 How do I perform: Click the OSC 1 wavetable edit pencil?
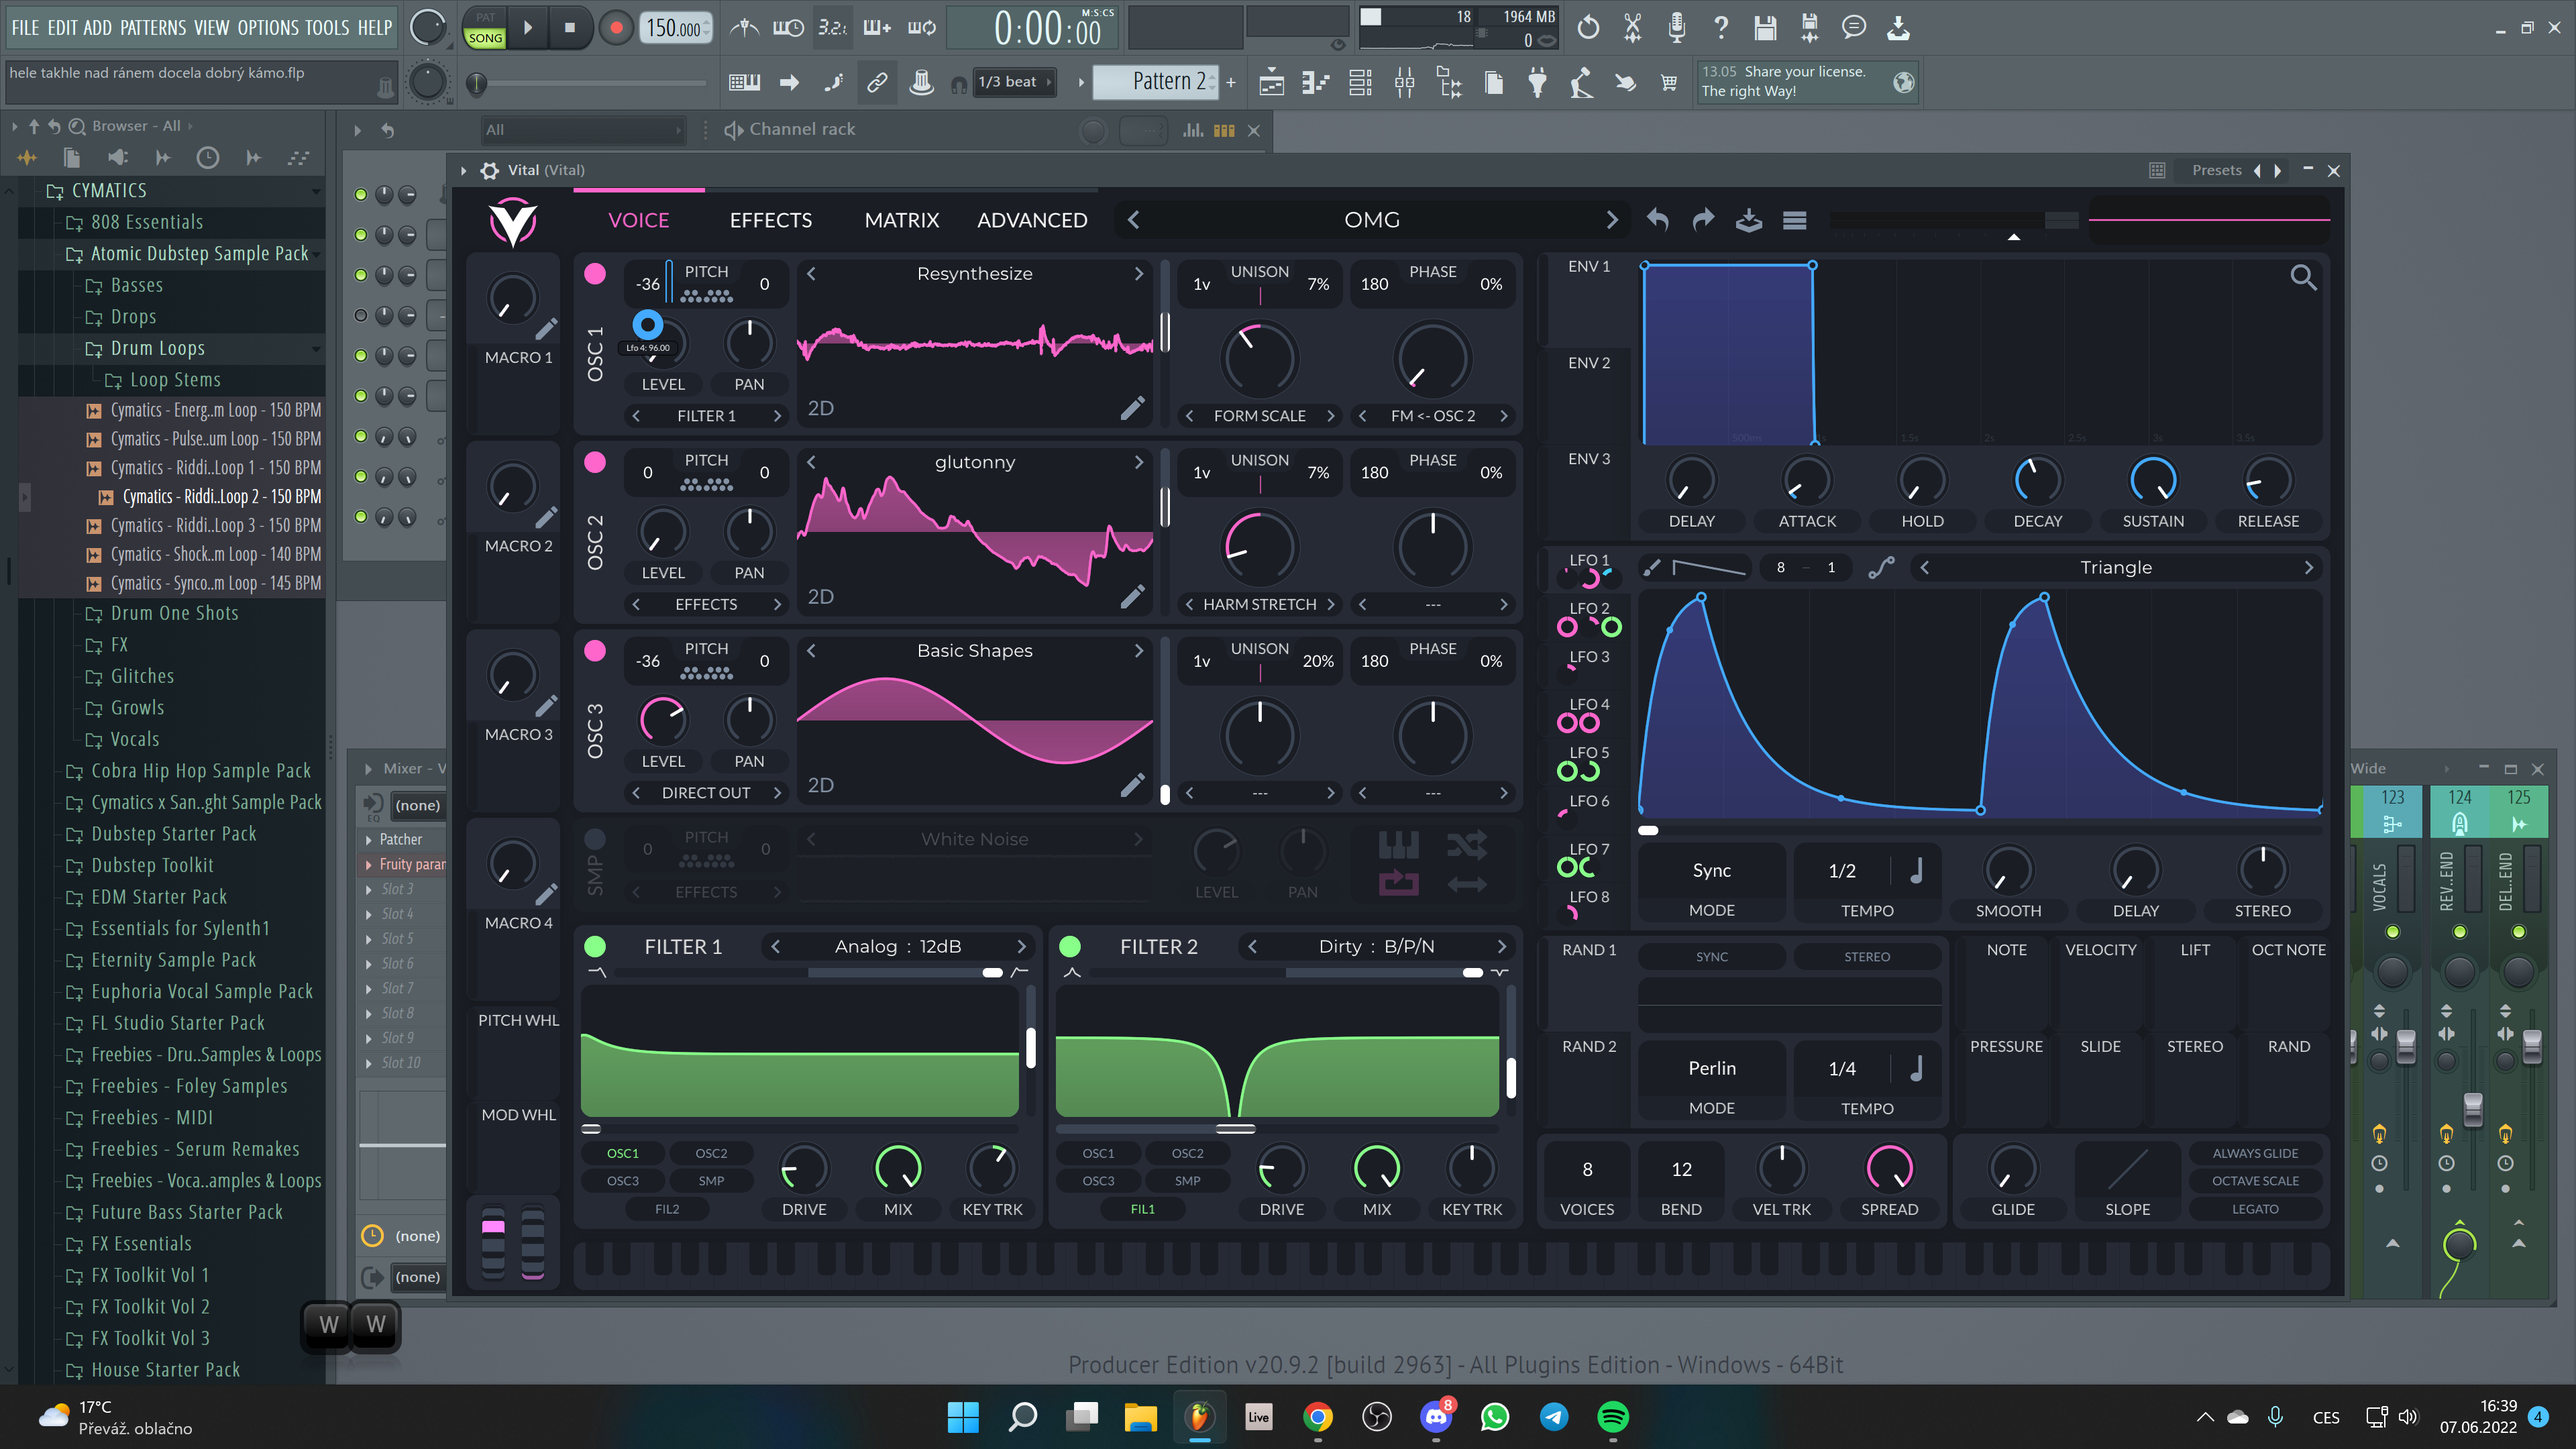coord(1132,408)
